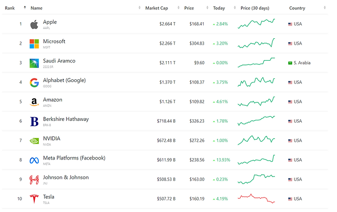Click Microsoft's 30-day price sparkline
This screenshot has height=212, width=337.
[x=256, y=43]
